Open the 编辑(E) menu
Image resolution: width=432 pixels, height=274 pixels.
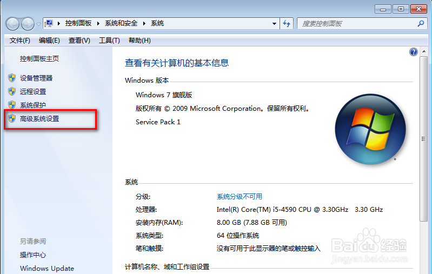coord(49,41)
